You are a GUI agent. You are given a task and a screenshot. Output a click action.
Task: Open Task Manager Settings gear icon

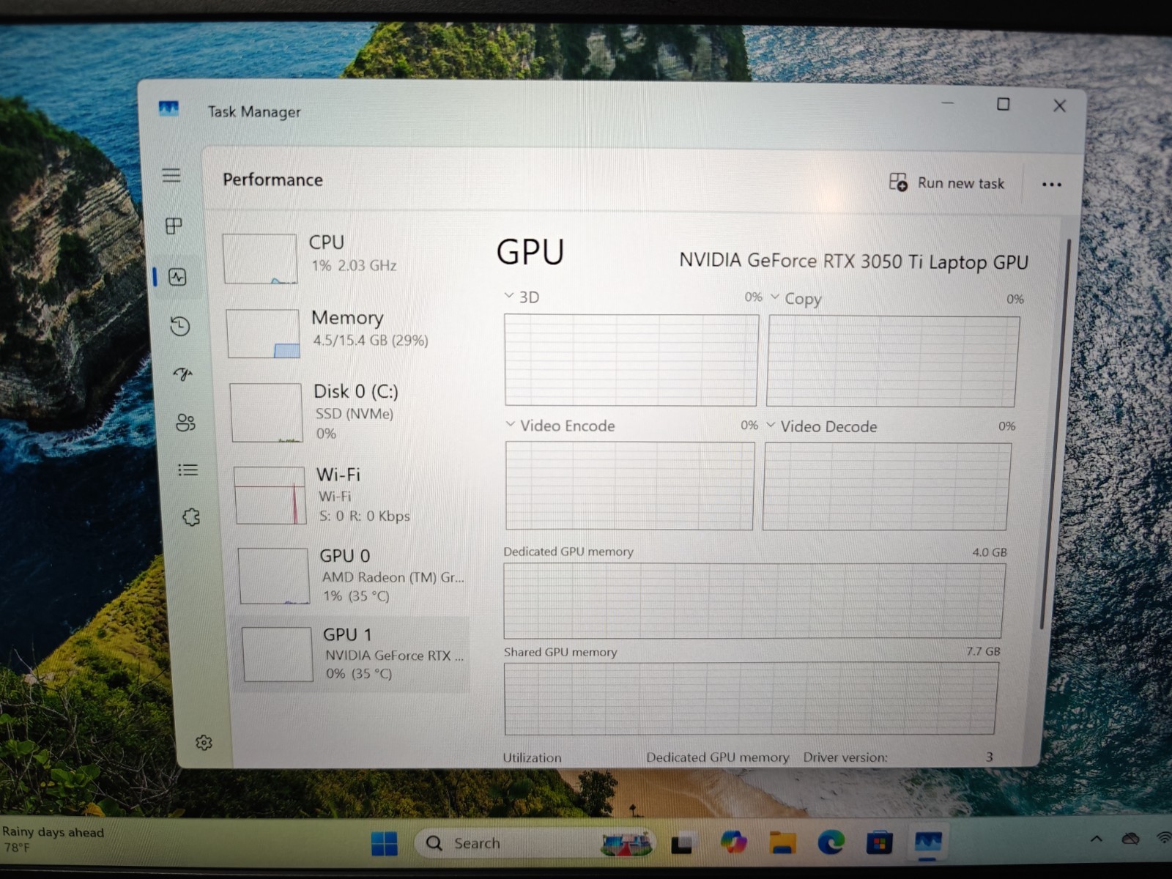click(204, 743)
